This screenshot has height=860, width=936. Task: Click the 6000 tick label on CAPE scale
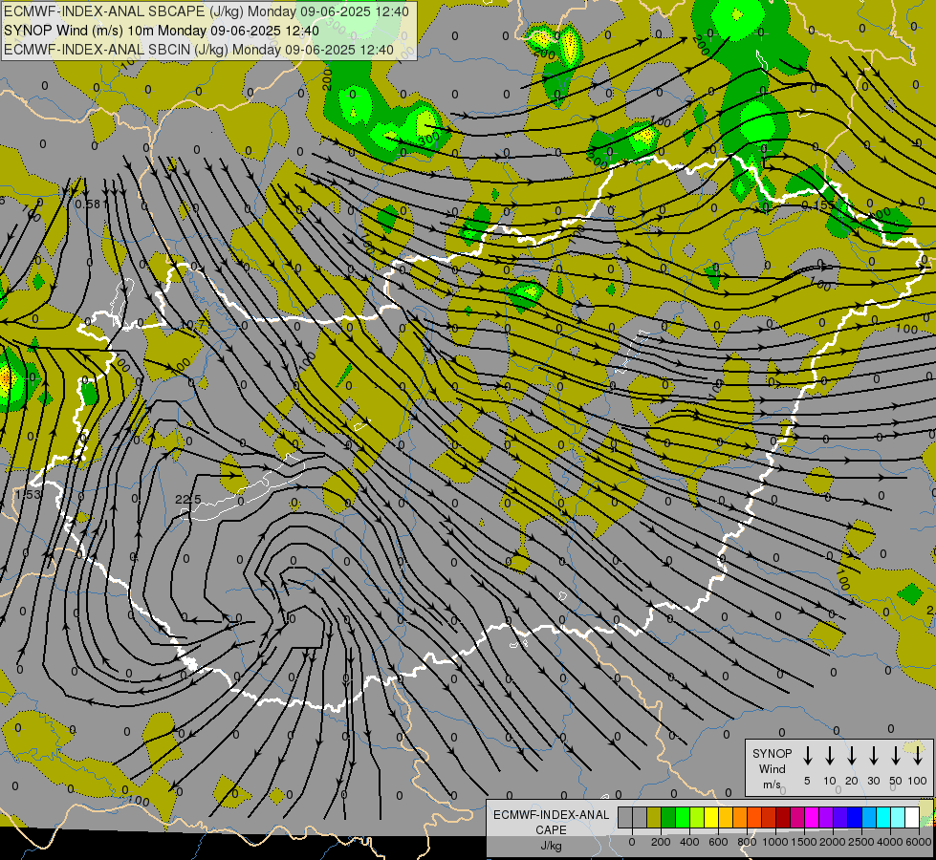point(919,842)
